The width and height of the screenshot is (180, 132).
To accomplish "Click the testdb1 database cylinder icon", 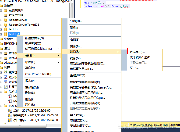I will click(x=6, y=34).
